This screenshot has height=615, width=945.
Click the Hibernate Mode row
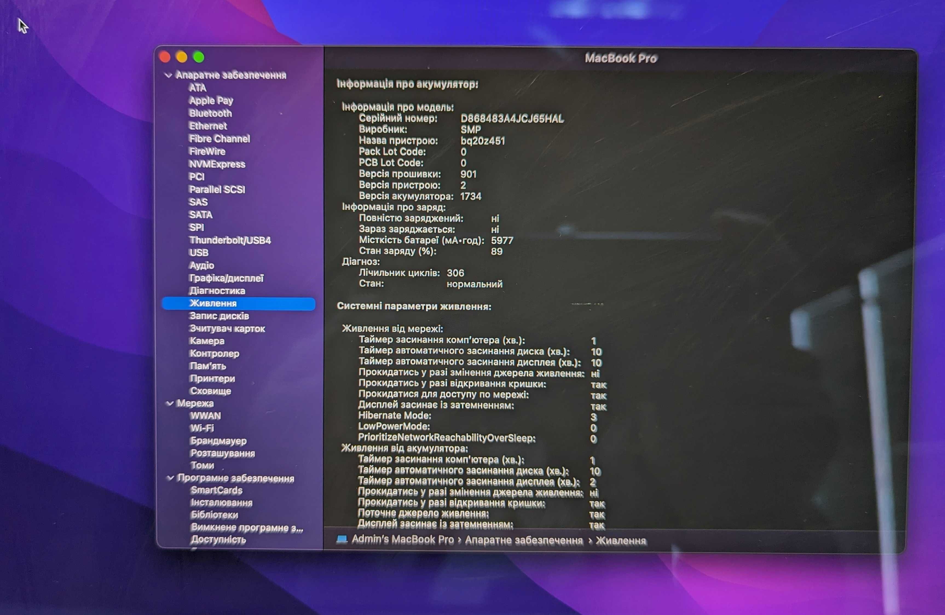[x=478, y=416]
